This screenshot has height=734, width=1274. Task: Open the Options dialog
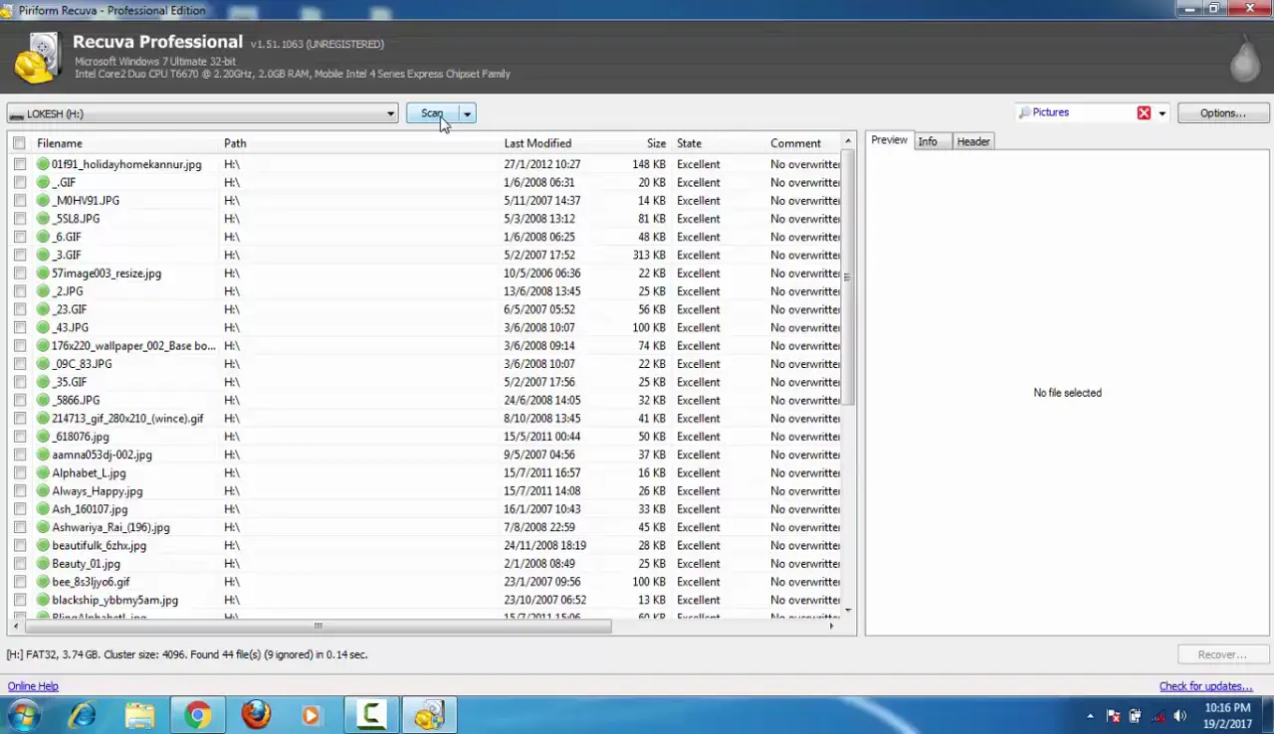pyautogui.click(x=1222, y=113)
